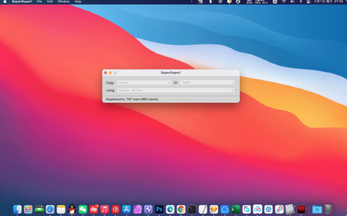Open the blue mountain circle app in the Dock
This screenshot has height=216, width=347.
point(268,209)
